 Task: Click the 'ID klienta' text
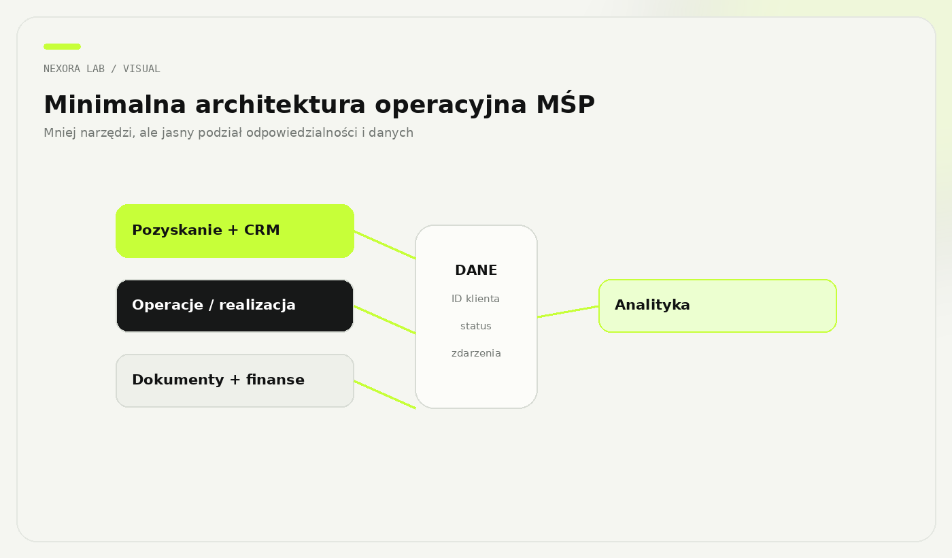(476, 299)
